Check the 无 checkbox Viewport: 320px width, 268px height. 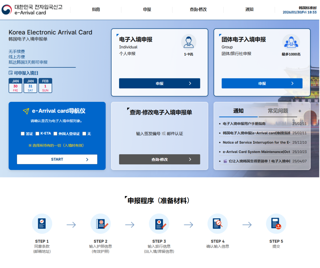coord(84,134)
